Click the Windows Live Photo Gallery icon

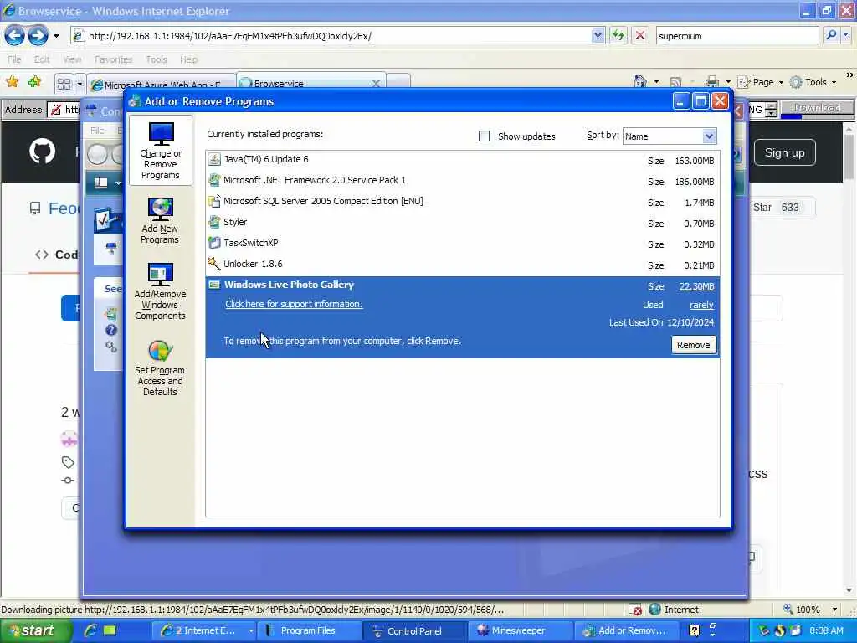click(214, 285)
